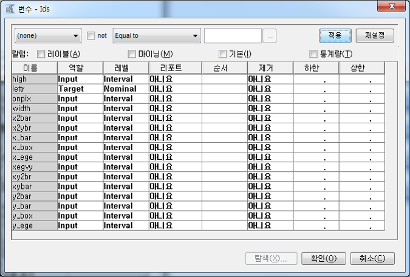This screenshot has height=277, width=410.
Task: Select the 'y_box' variable name cell
Action: pyautogui.click(x=35, y=216)
